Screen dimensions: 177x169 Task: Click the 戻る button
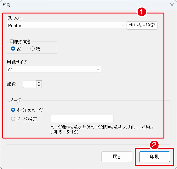click(117, 157)
